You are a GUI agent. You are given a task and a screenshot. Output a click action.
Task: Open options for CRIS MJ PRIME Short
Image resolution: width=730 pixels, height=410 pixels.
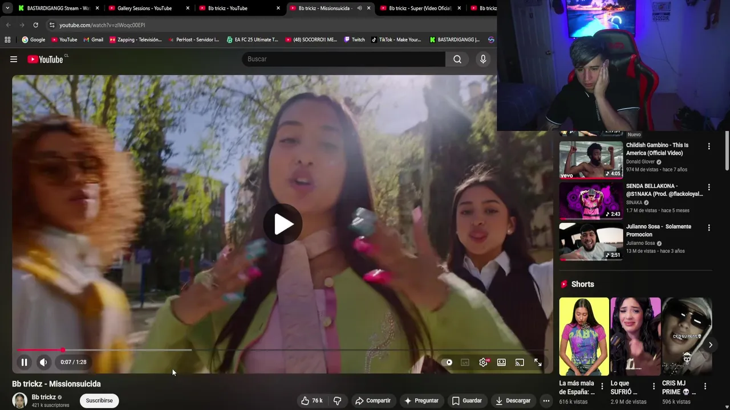coord(705,387)
